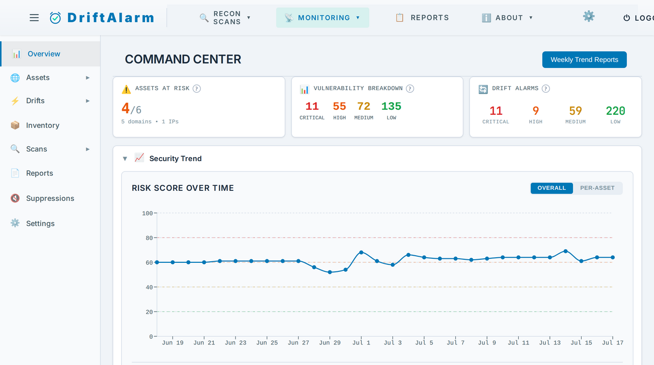Click the 4/6 assets at risk value

click(x=131, y=109)
